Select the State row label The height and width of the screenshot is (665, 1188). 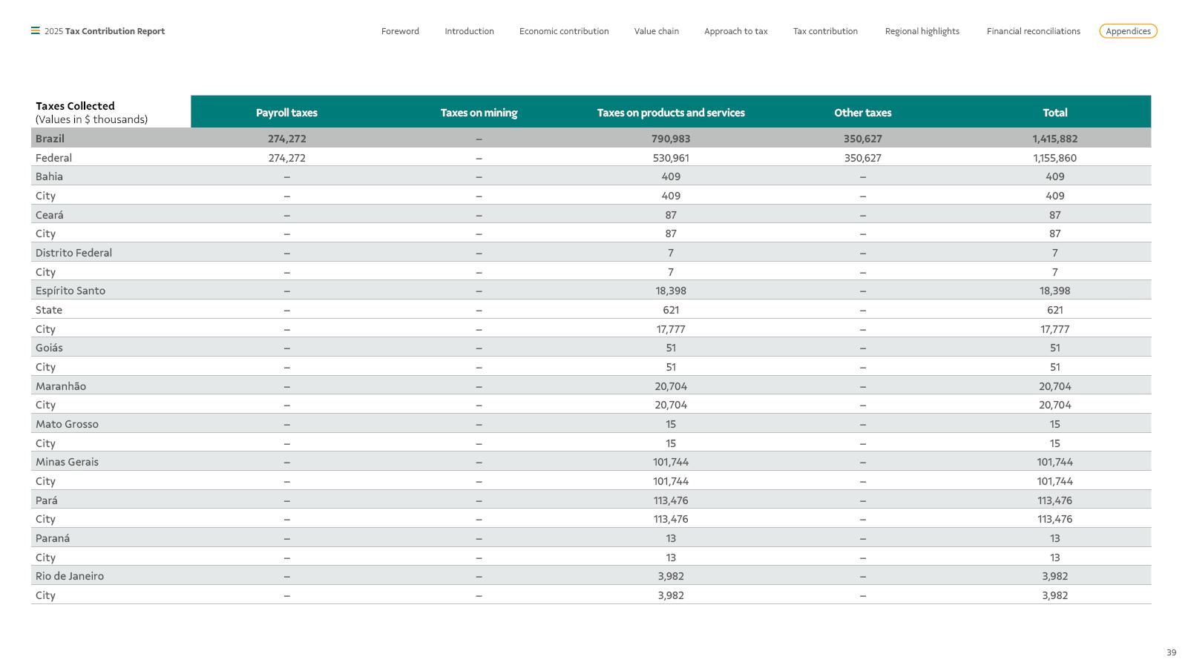49,310
